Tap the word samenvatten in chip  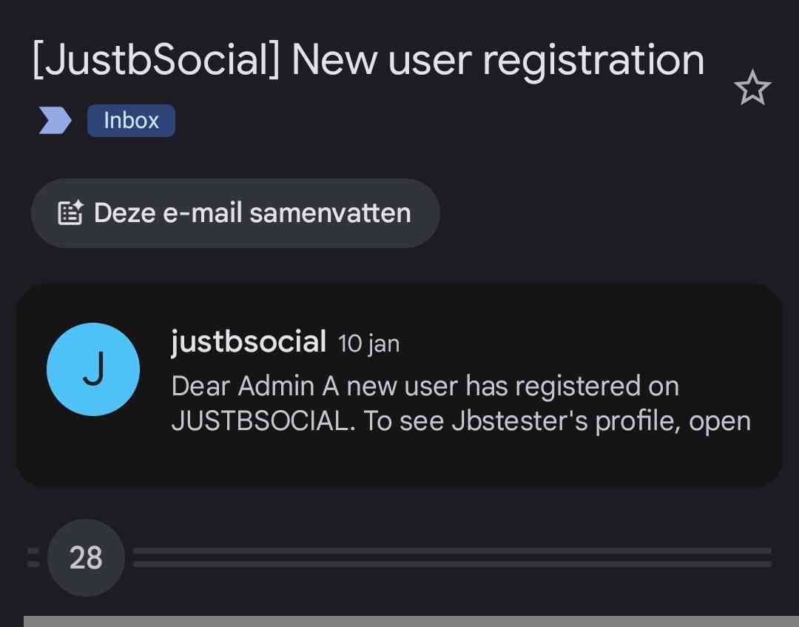click(x=330, y=213)
